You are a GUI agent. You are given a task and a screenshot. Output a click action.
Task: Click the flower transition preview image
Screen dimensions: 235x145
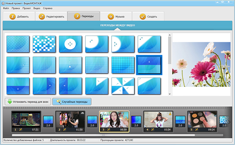point(201,64)
